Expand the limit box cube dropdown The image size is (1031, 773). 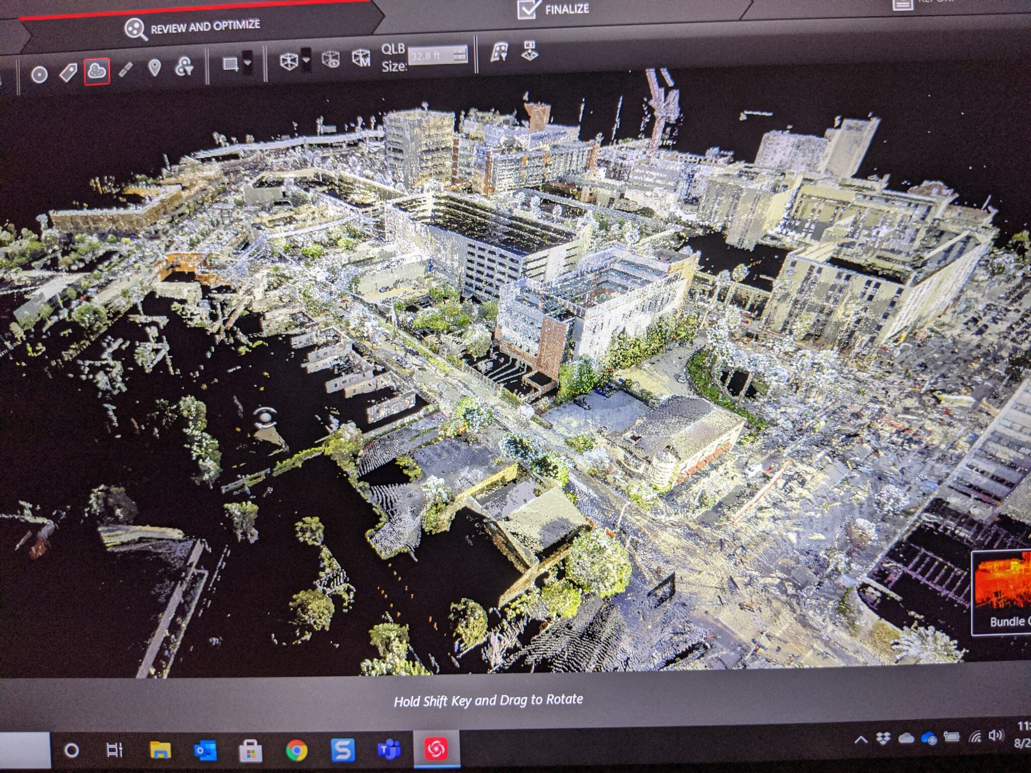[306, 59]
